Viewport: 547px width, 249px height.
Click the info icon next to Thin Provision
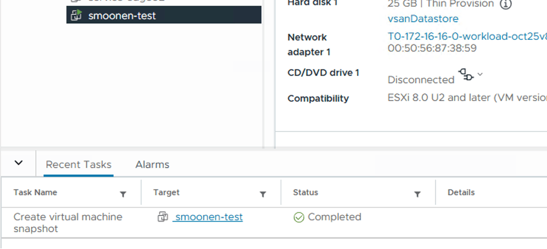[x=506, y=4]
